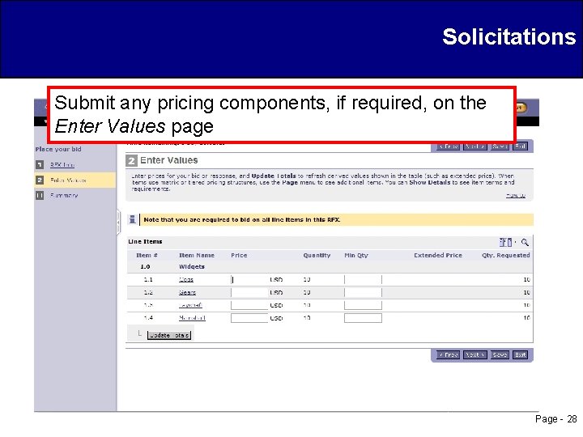Click the Item Name column header
The image size is (583, 437).
point(197,255)
